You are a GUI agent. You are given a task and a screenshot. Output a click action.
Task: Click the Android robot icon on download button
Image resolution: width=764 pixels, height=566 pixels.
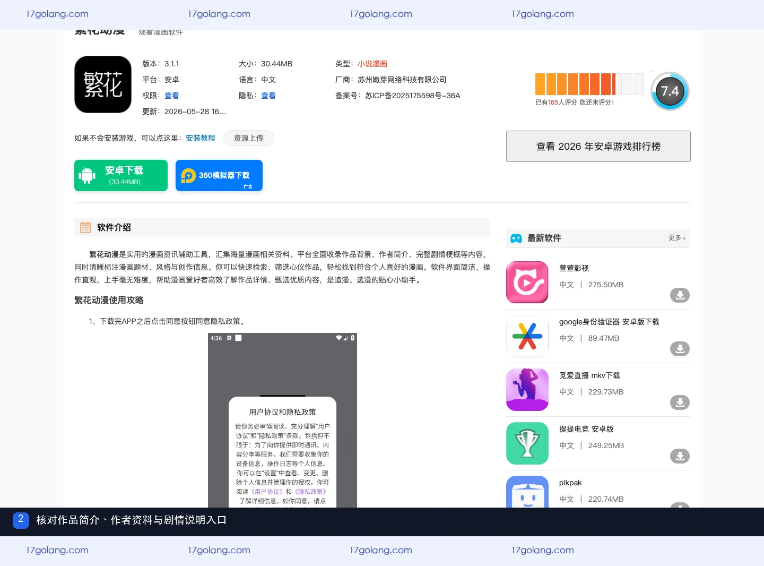click(87, 176)
